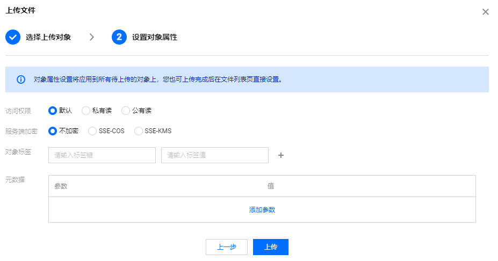The height and width of the screenshot is (261, 498).
Task: Click the 值 column header
Action: 271,186
